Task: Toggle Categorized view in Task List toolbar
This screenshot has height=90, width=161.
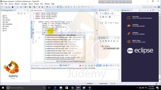Action: 106,13
